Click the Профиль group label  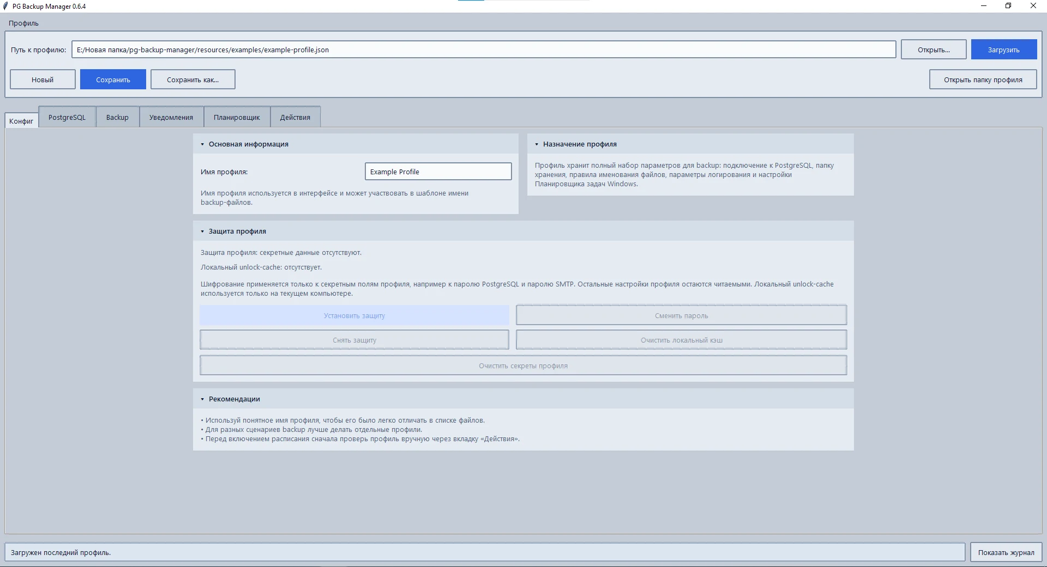(23, 23)
